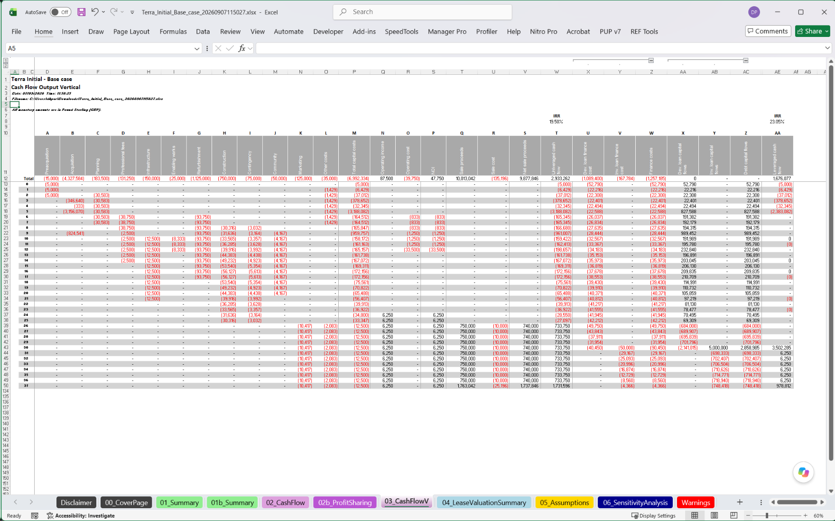Click the macro recording status icon

[35, 516]
